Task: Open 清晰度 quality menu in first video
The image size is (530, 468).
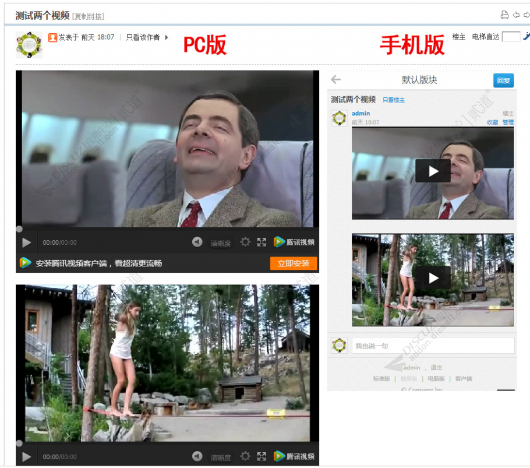Action: 221,243
